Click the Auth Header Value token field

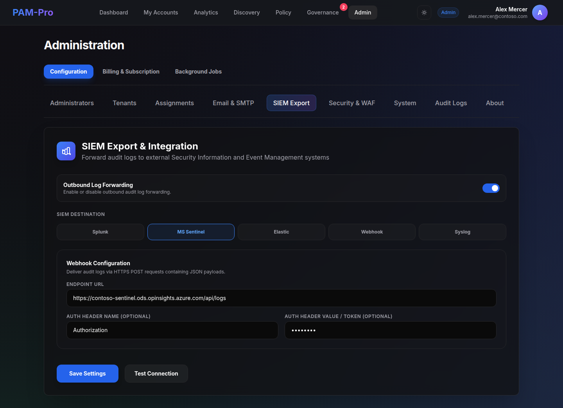[x=391, y=330]
